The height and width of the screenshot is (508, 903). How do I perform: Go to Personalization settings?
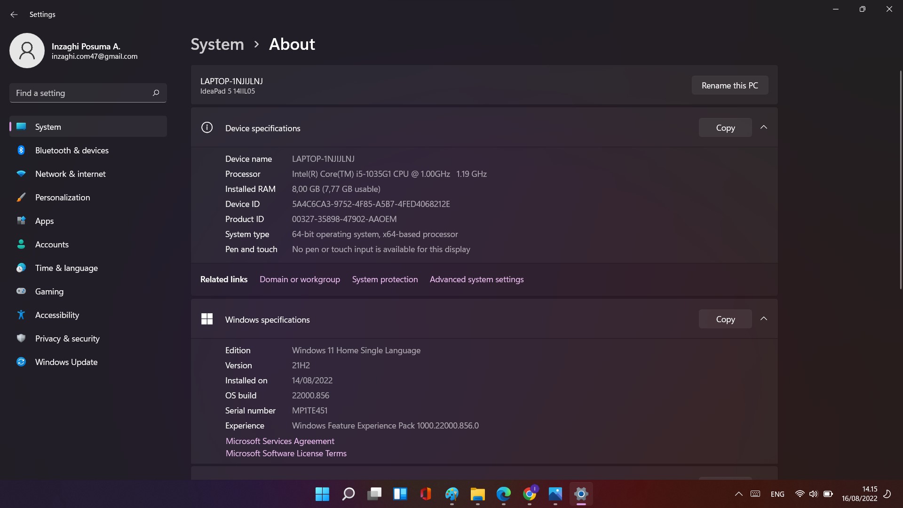click(62, 198)
